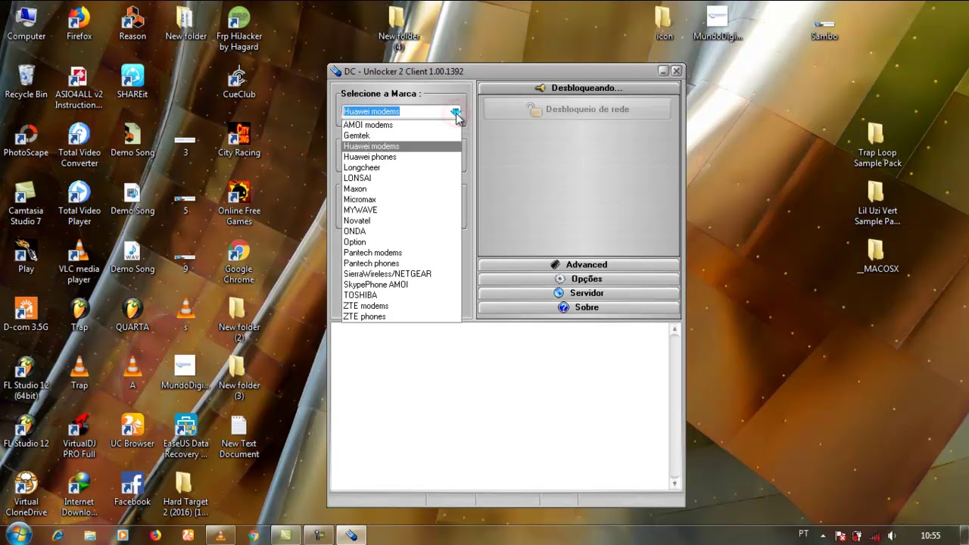Image resolution: width=969 pixels, height=545 pixels.
Task: Select the Virtual CloneDrive desktop icon
Action: pyautogui.click(x=26, y=495)
